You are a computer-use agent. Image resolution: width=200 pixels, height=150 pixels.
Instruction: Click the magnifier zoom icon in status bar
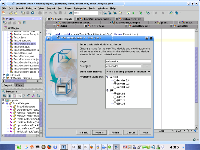click(188, 131)
